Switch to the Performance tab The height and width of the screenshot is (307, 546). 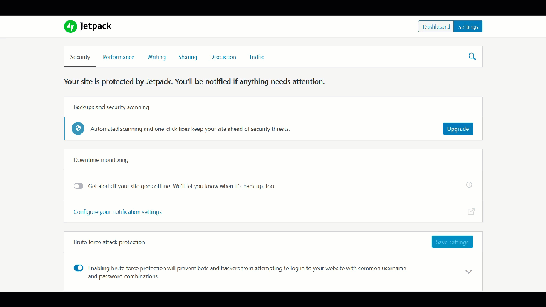[x=119, y=57]
